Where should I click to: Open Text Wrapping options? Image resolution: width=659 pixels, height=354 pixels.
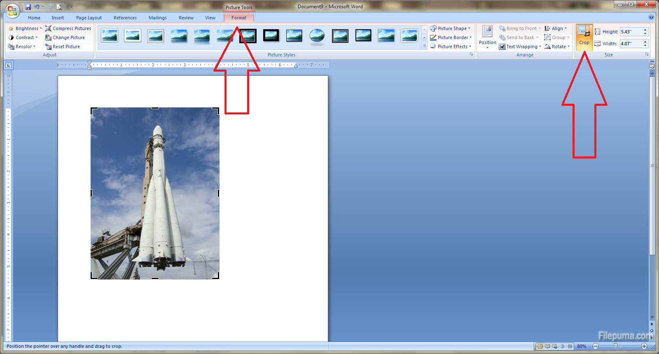click(x=520, y=47)
